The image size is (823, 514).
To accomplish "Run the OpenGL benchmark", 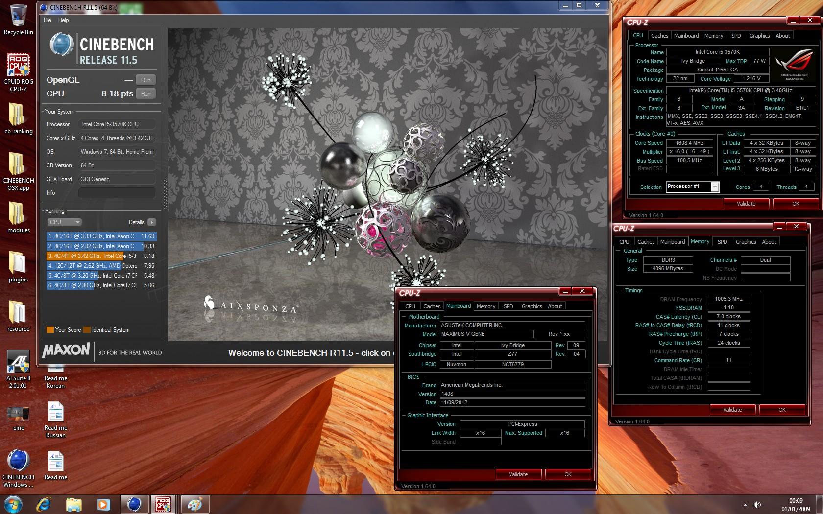I will 146,80.
